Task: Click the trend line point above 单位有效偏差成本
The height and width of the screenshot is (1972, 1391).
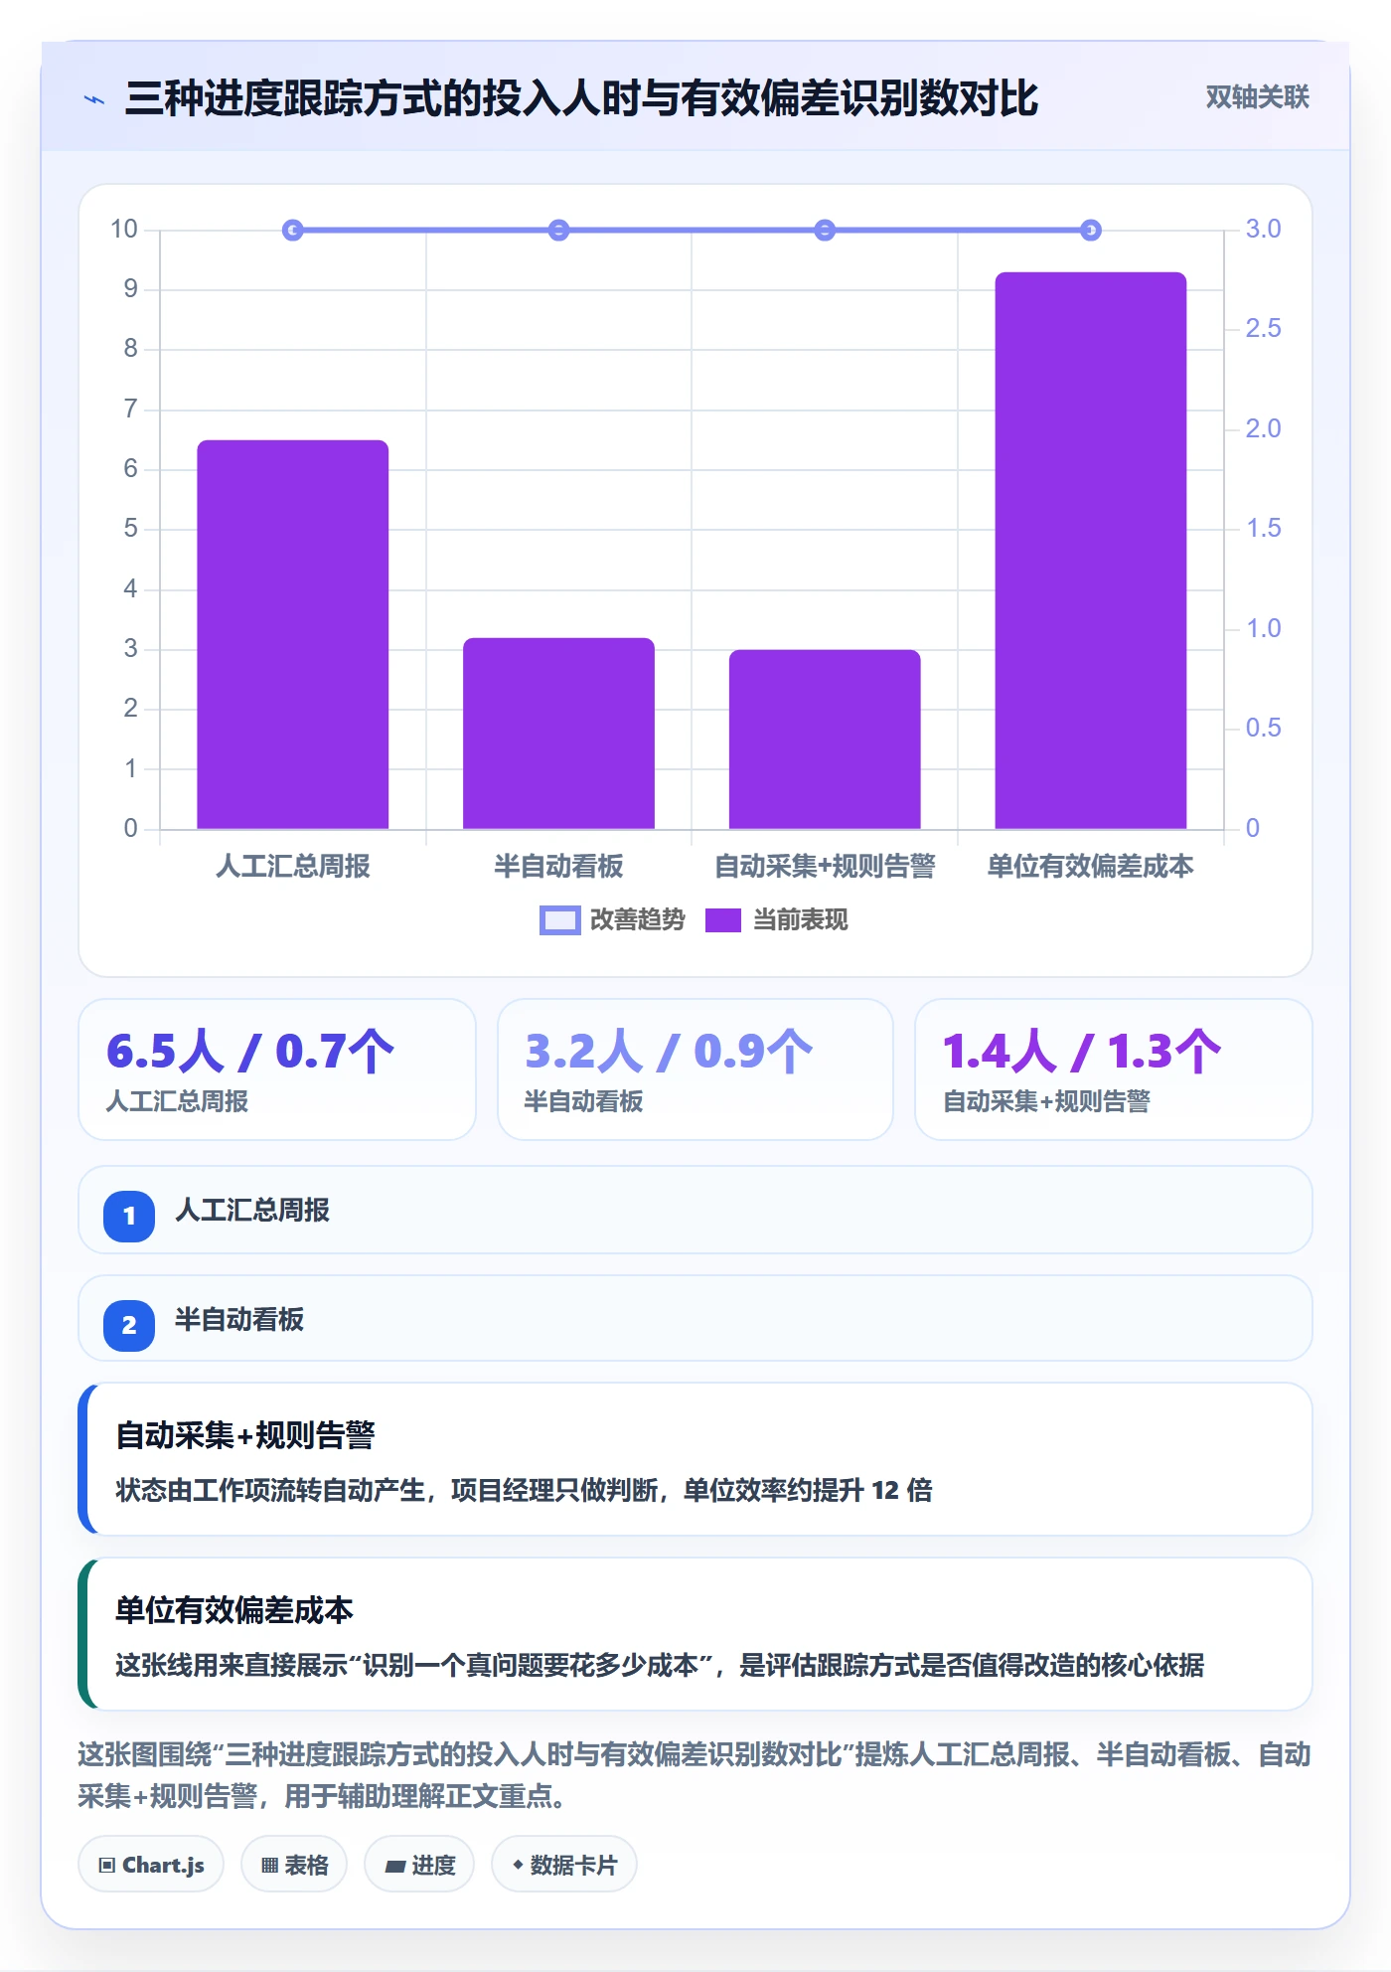Action: point(1091,231)
